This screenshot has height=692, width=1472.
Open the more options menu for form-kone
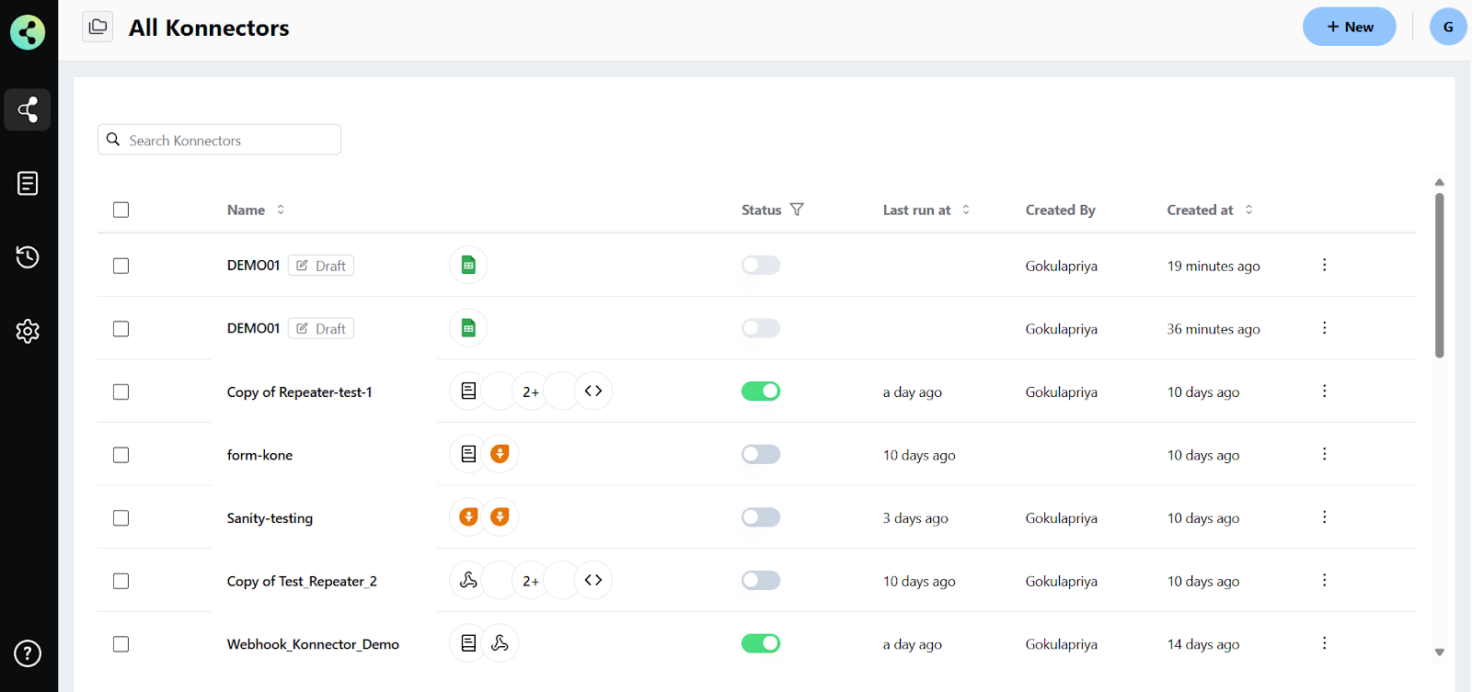pos(1325,454)
